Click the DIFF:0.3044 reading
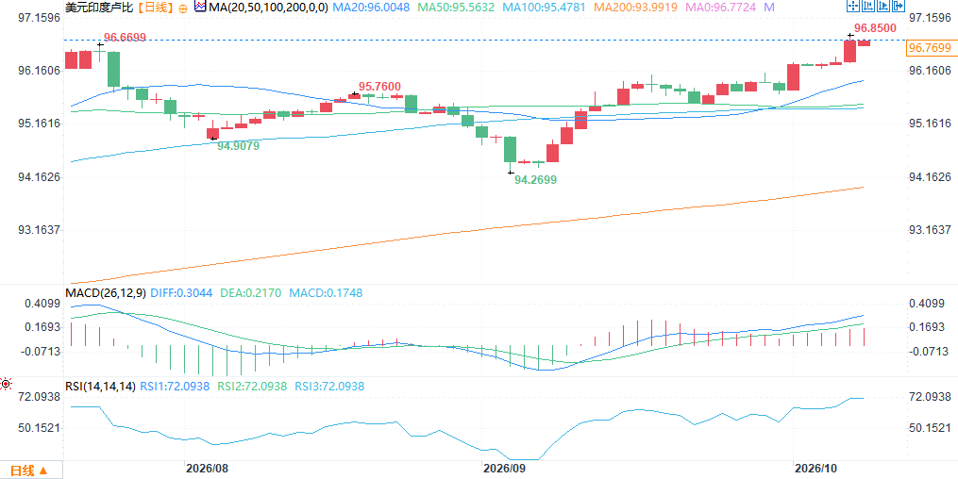The width and height of the screenshot is (958, 479). 181,293
